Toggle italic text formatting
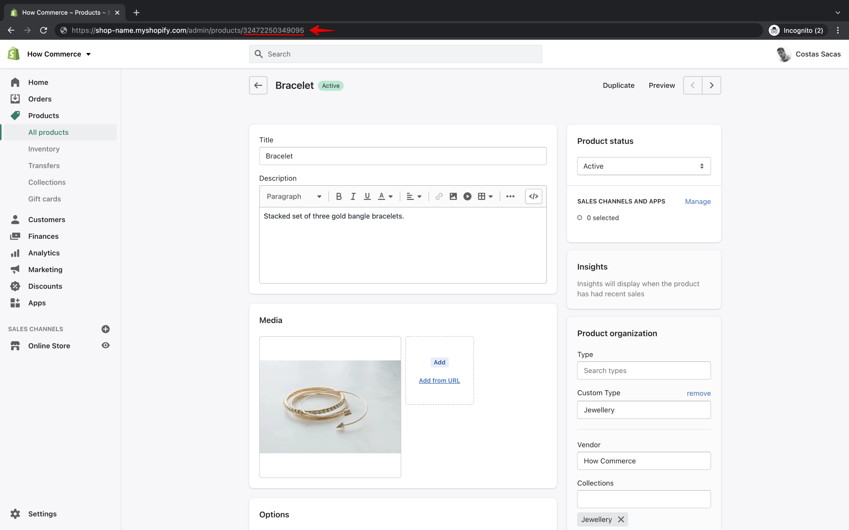The width and height of the screenshot is (849, 530). click(353, 196)
